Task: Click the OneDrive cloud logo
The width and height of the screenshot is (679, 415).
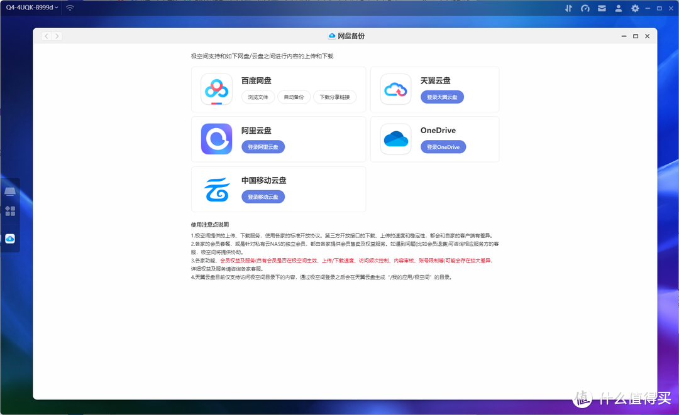Action: pyautogui.click(x=395, y=138)
